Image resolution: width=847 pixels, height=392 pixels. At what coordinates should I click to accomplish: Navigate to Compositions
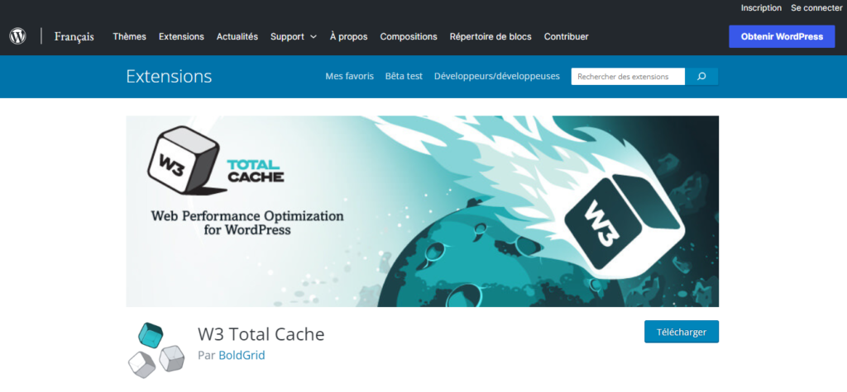coord(408,36)
